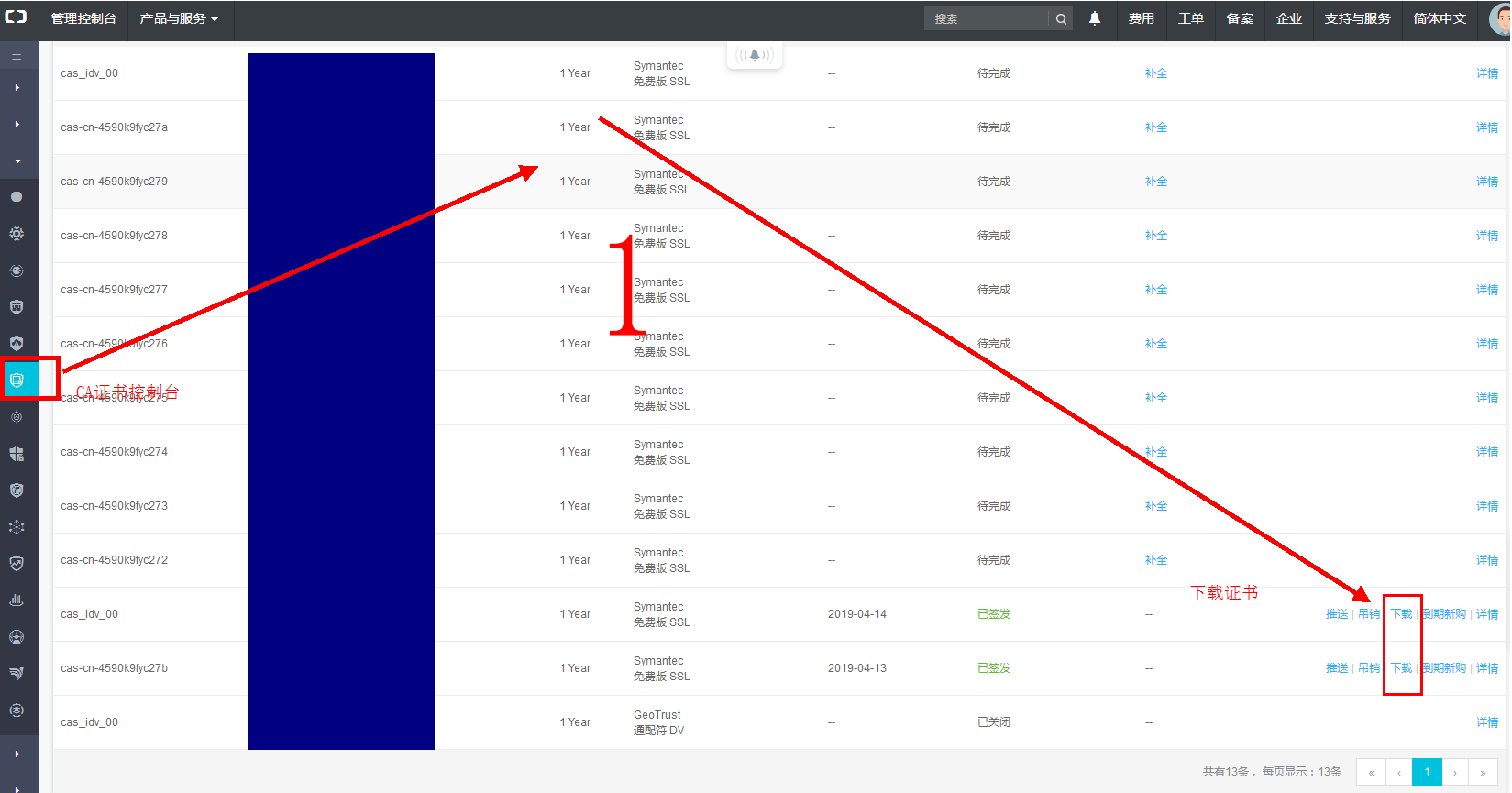Toggle the hamburger menu in the sidebar
Viewport: 1512px width, 793px height.
pos(17,55)
